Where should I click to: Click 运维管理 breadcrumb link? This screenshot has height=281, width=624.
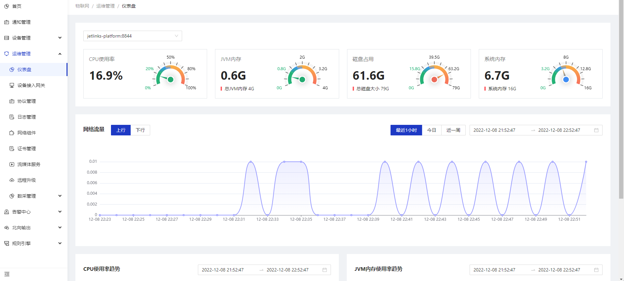click(x=105, y=6)
